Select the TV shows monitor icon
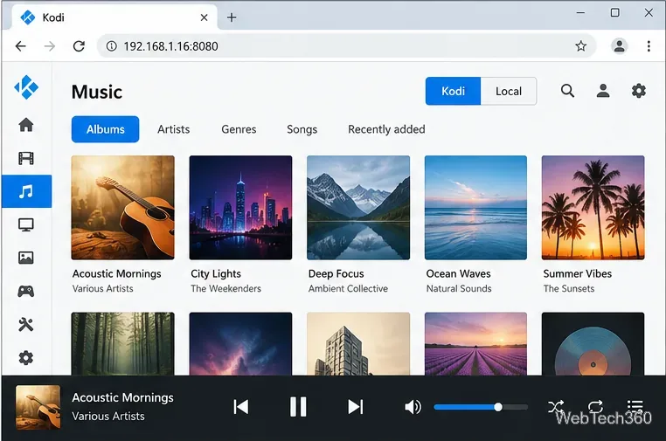 click(26, 224)
